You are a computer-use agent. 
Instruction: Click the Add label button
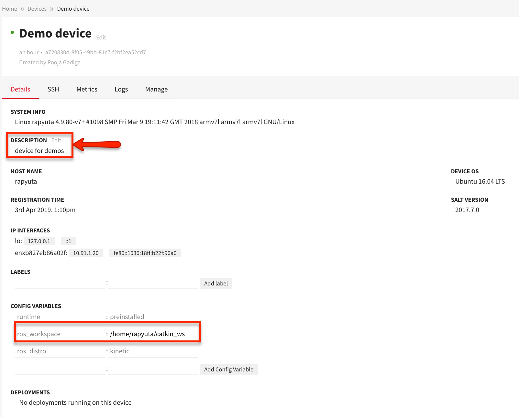click(216, 283)
